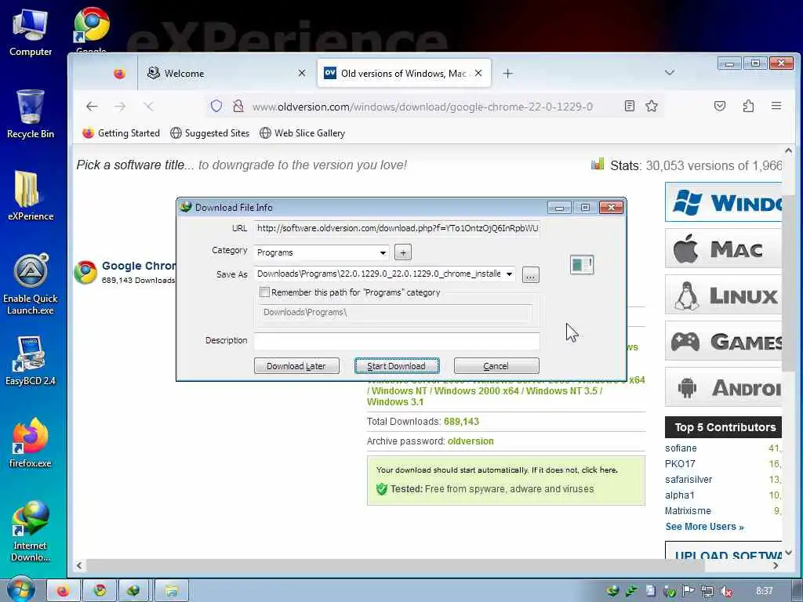803x602 pixels.
Task: Open tracking protection shield icon
Action: [x=216, y=106]
